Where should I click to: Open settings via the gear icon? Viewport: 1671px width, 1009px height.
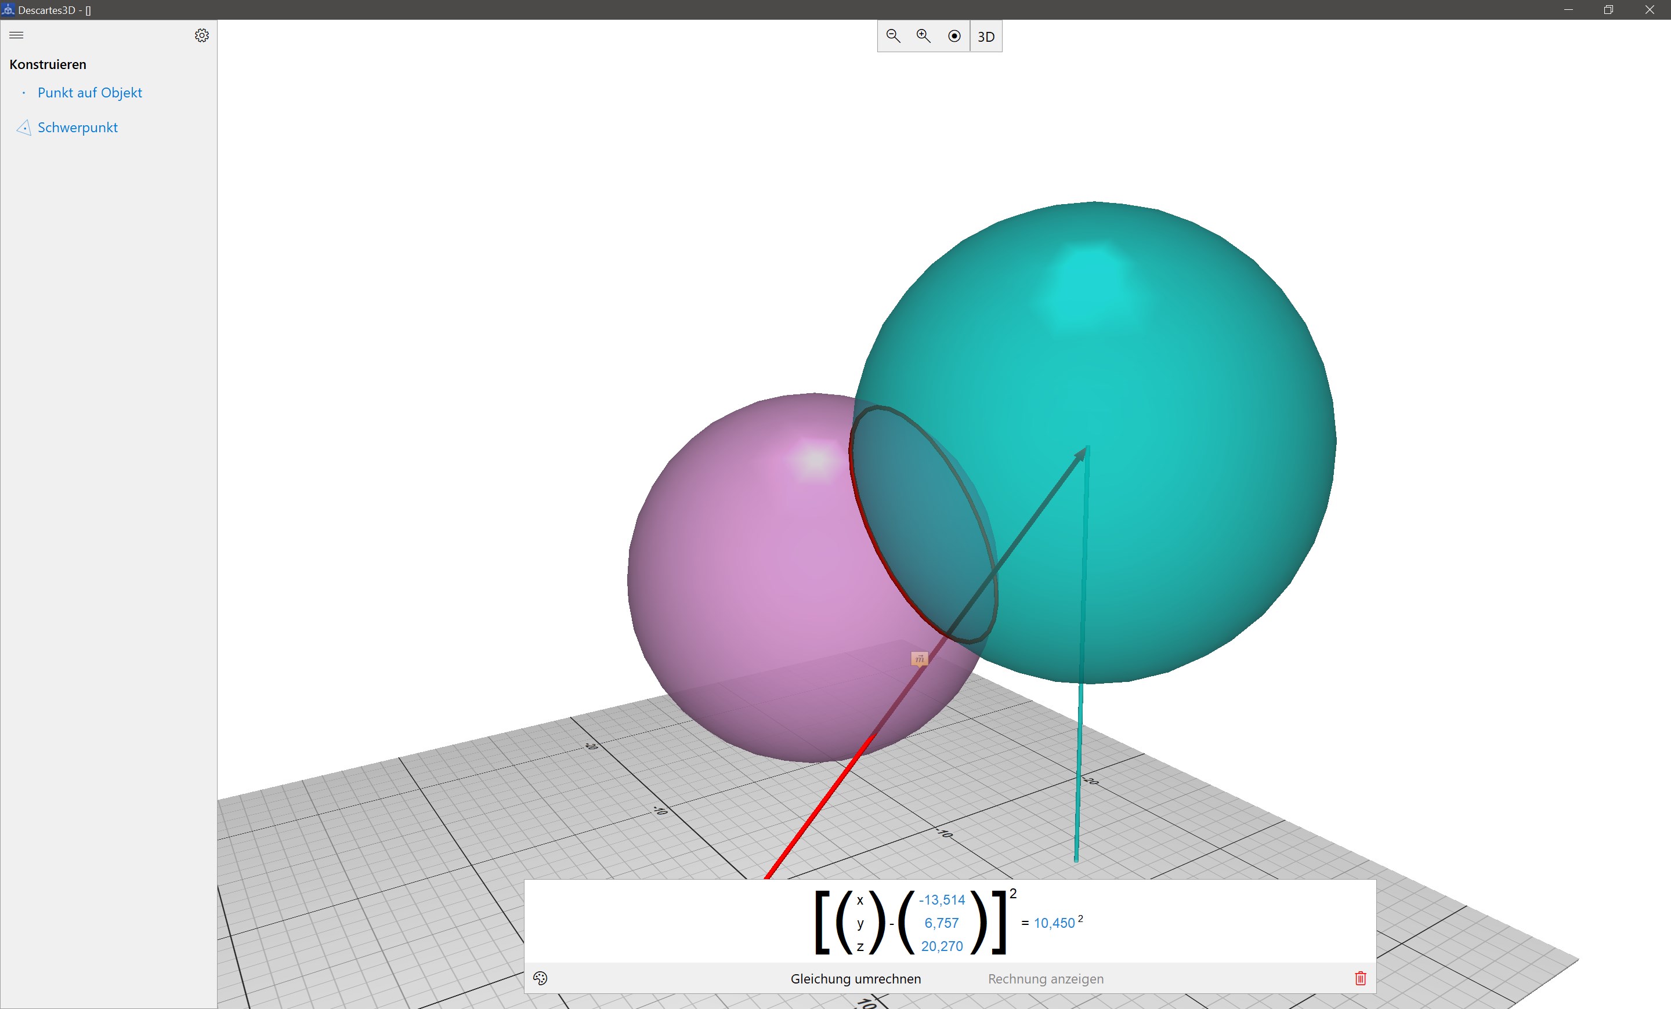[x=201, y=35]
